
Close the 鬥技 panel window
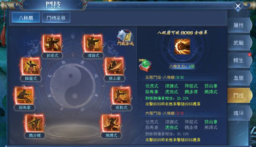coord(238,6)
